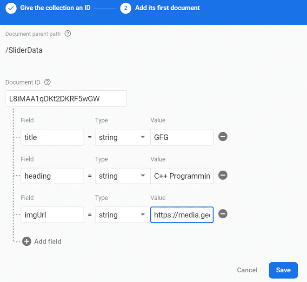Remove the heading field with minus icon
The image size is (307, 282).
[223, 175]
